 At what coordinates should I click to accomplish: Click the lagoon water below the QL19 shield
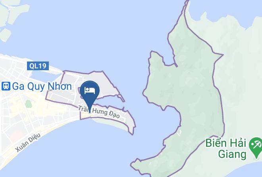click(x=45, y=77)
